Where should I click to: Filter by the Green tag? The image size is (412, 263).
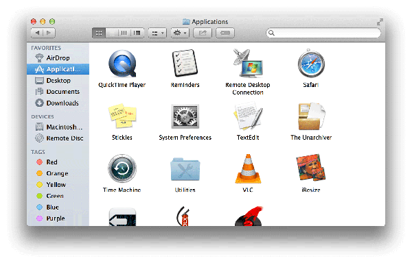coord(58,196)
